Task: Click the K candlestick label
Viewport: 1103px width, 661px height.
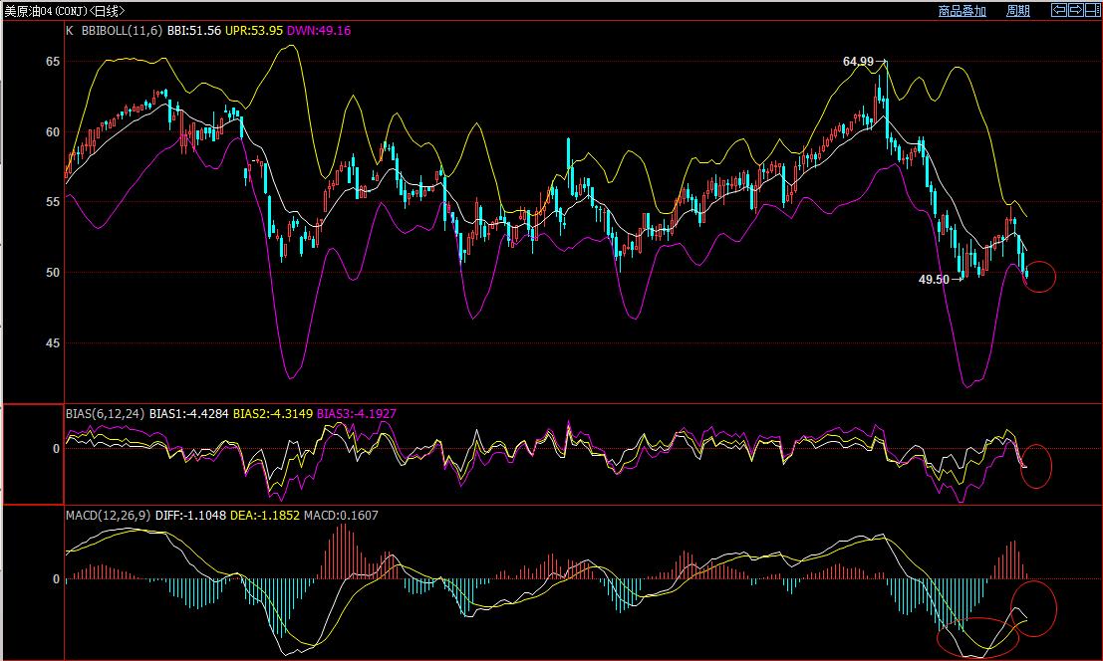Action: [70, 31]
